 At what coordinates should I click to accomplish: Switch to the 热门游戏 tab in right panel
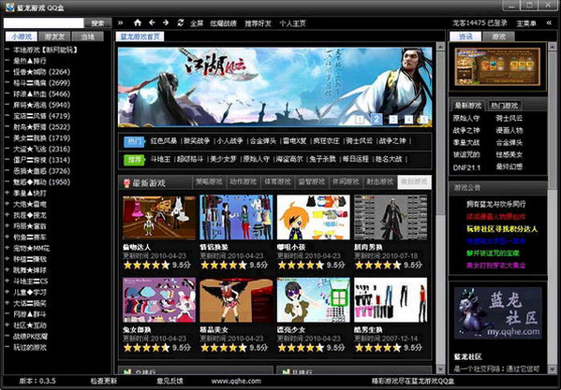(504, 106)
